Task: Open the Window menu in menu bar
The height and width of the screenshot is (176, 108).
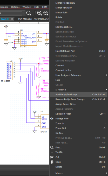Action: (27, 7)
